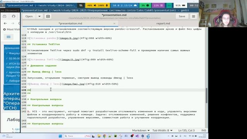Open the gedit hamburger menu
The image size is (247, 139).
click(x=193, y=16)
